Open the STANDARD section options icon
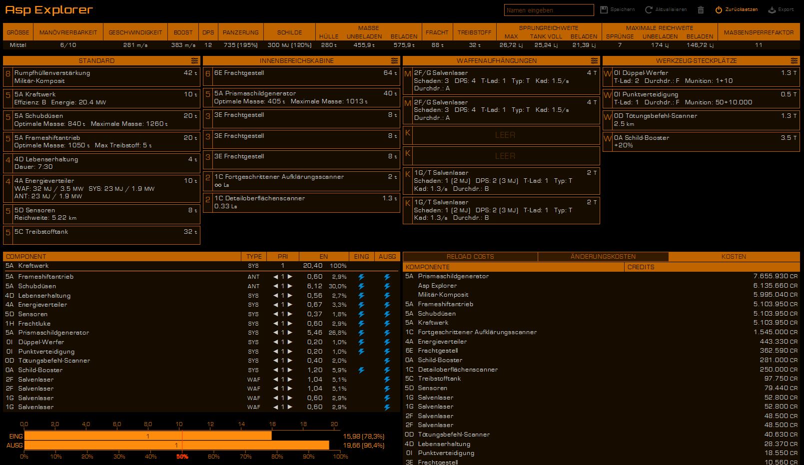 pyautogui.click(x=194, y=60)
